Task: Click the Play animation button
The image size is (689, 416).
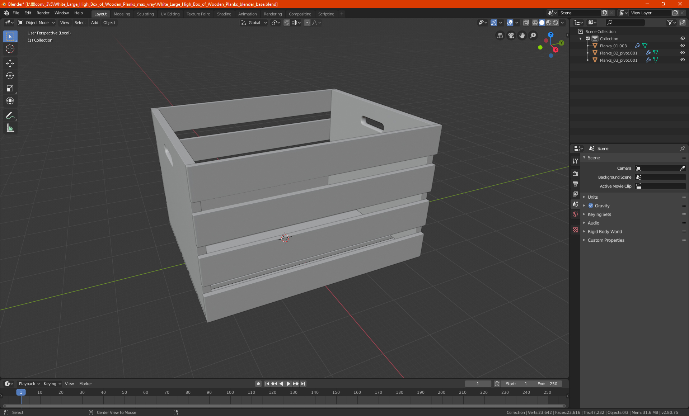Action: point(289,384)
